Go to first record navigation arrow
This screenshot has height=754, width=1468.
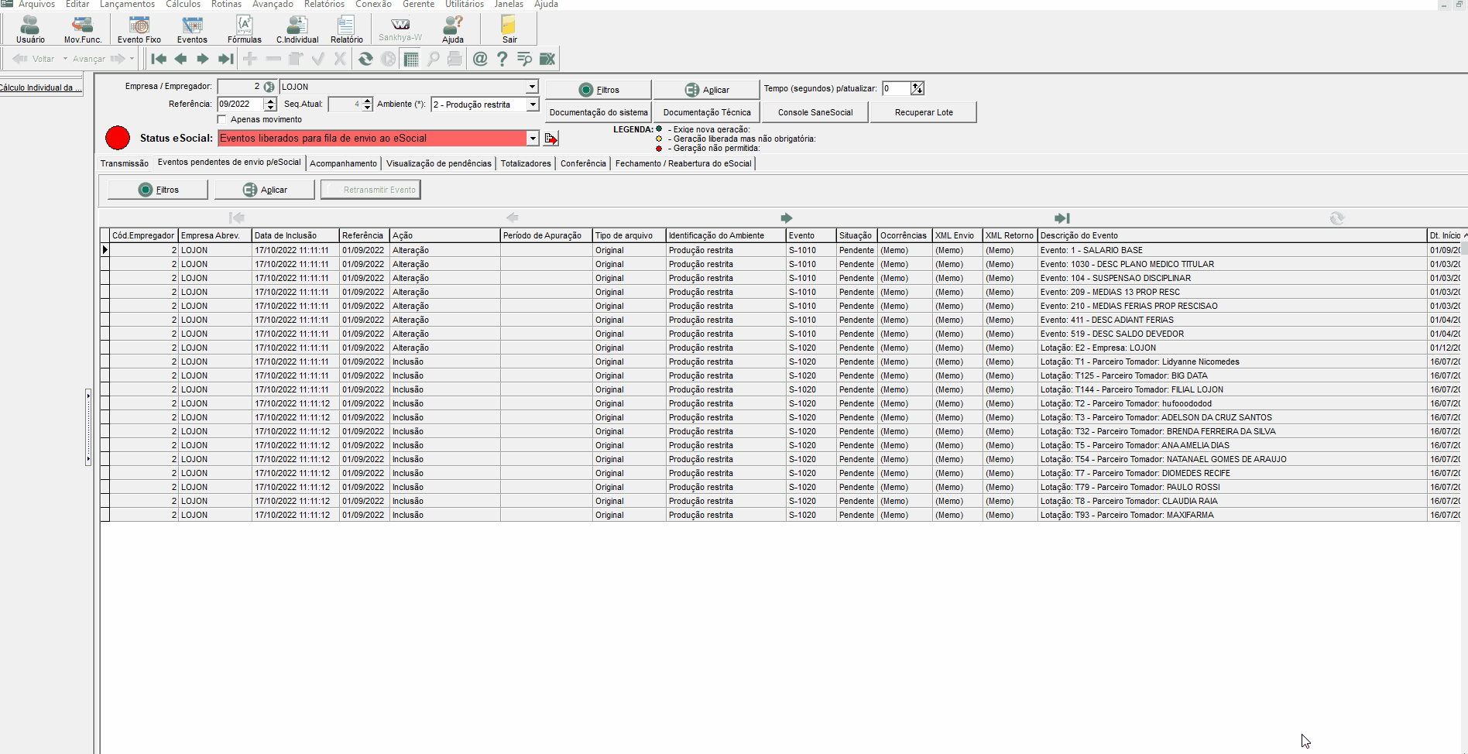159,59
